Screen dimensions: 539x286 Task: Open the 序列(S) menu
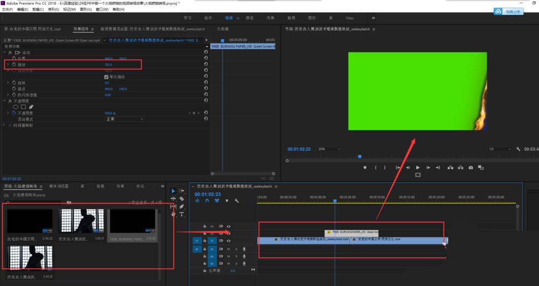[x=53, y=10]
